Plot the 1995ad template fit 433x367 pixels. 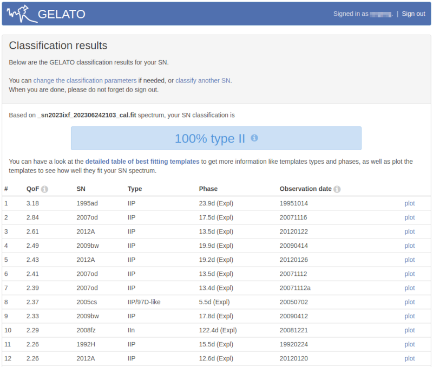click(410, 203)
